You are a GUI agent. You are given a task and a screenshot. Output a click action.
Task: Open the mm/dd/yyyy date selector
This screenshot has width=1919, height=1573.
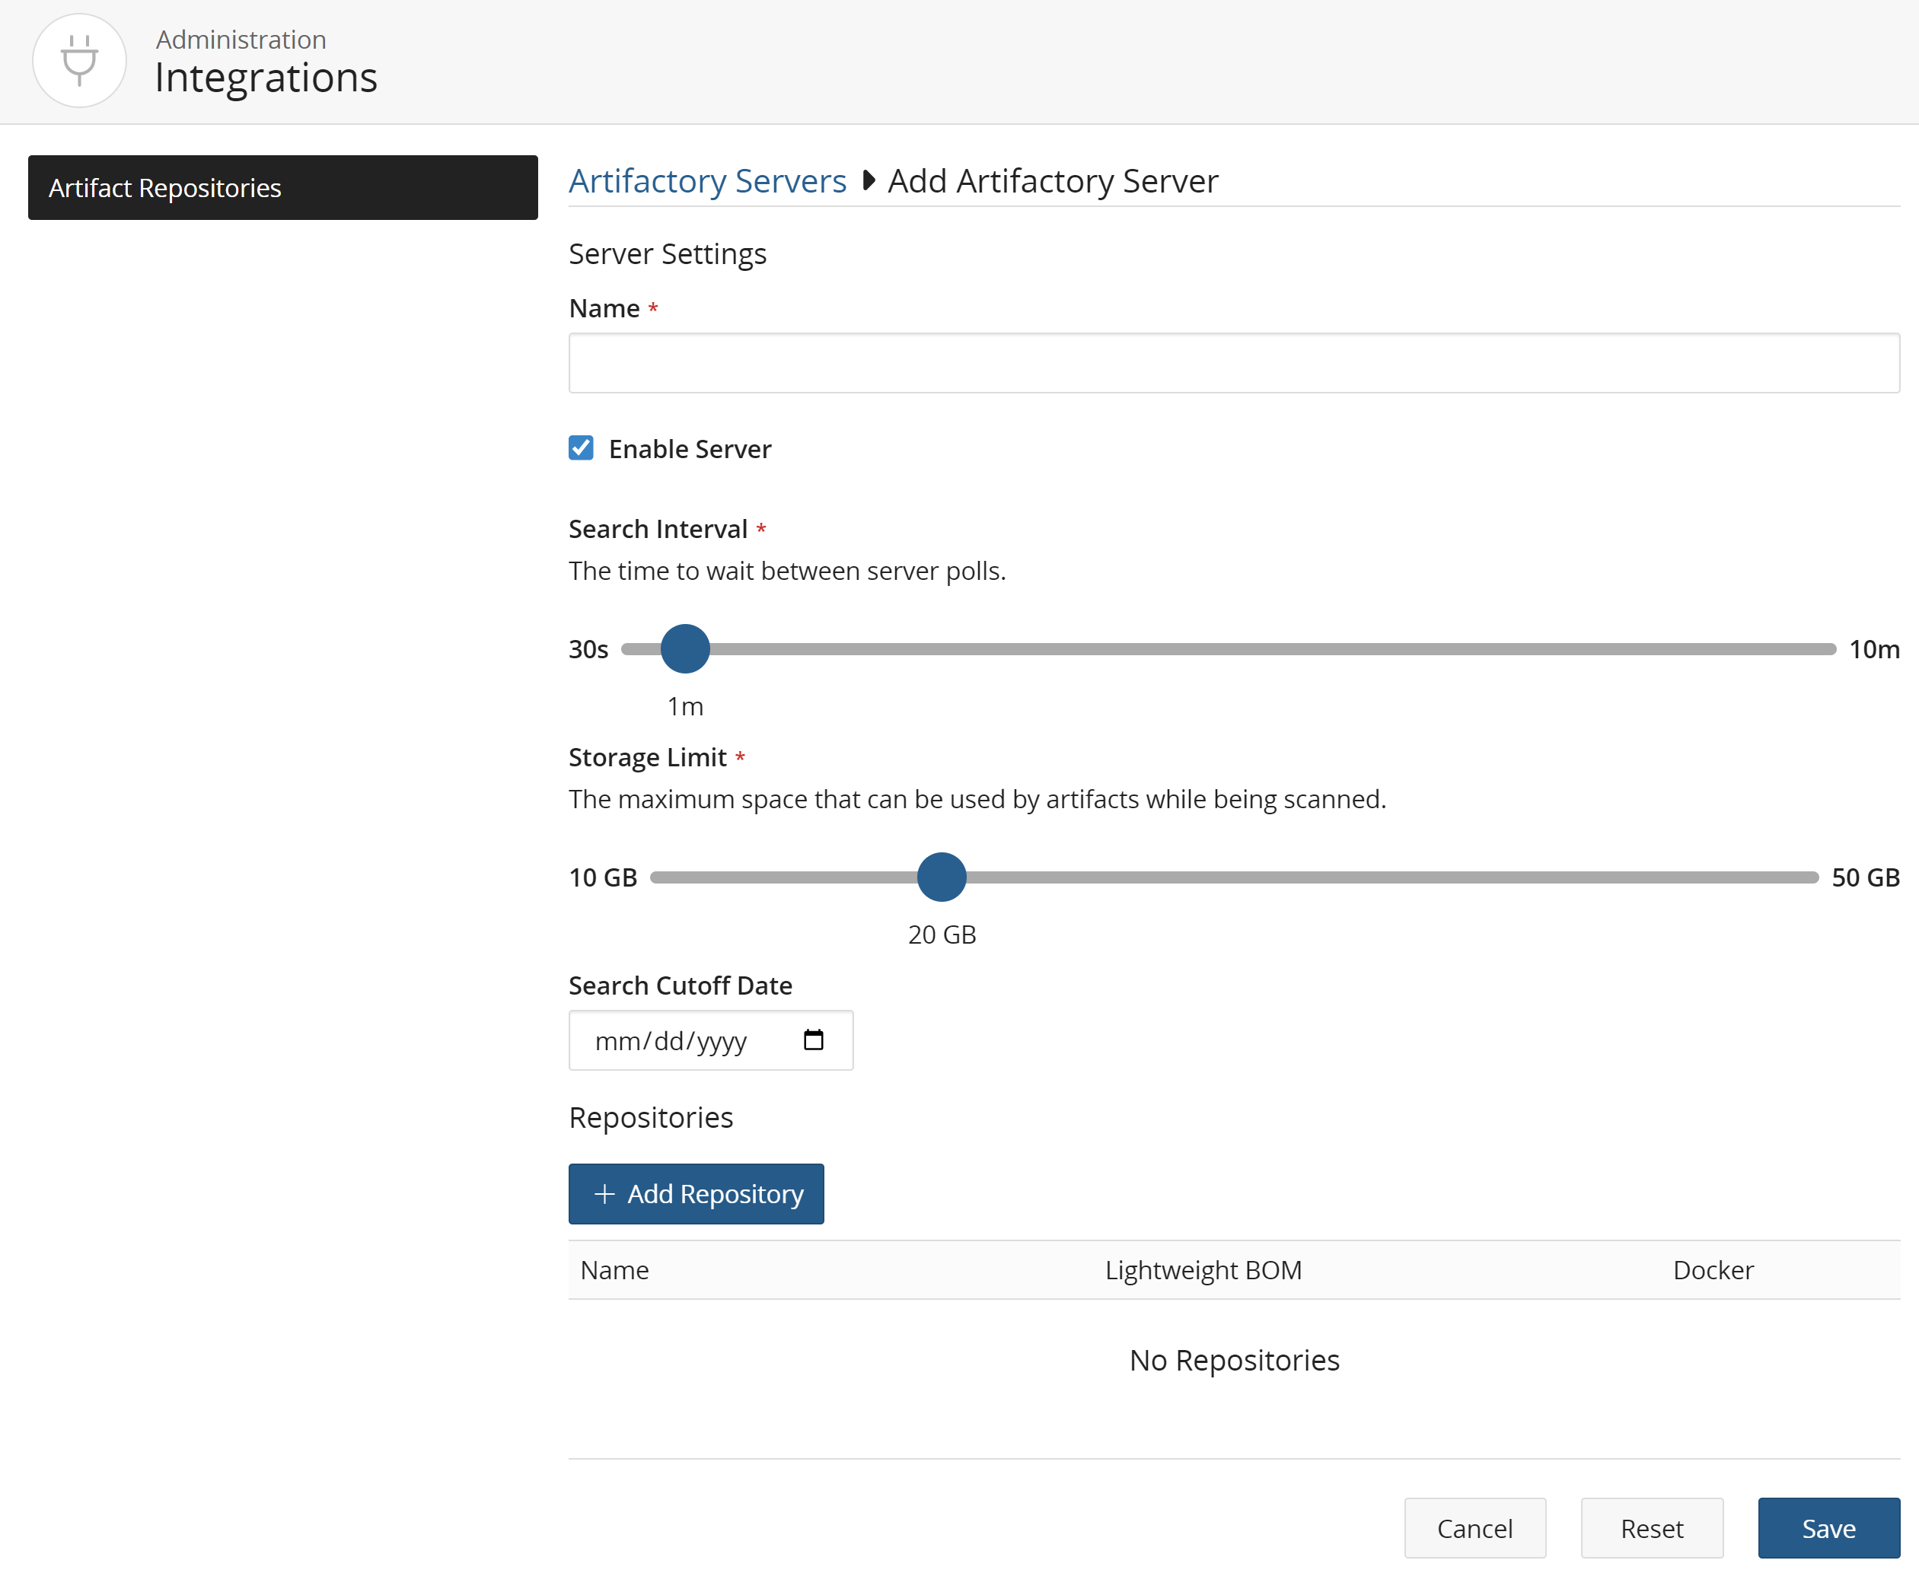(671, 1040)
